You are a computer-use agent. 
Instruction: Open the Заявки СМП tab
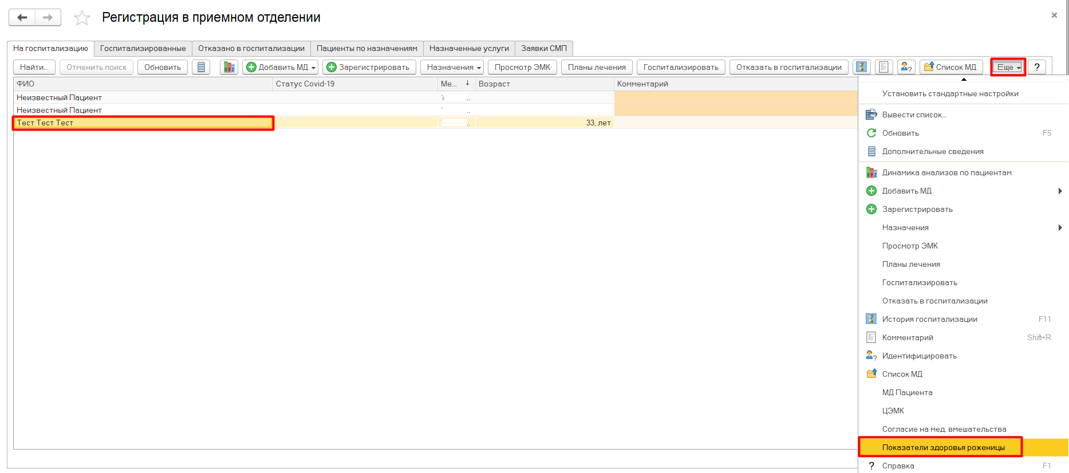click(543, 48)
